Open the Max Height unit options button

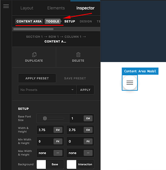[x=88, y=153]
